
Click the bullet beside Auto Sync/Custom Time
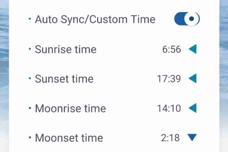pos(30,19)
